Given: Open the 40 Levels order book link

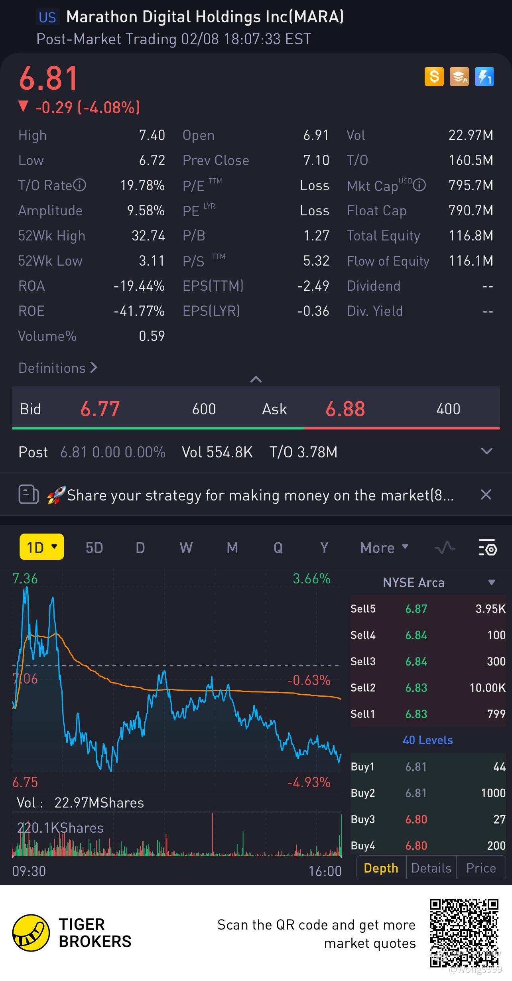Looking at the screenshot, I should click(x=428, y=740).
